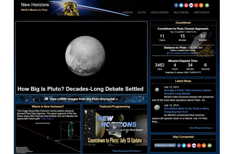The image size is (234, 154).
Task: Open the Flickr icon in the header
Action: point(191,5)
